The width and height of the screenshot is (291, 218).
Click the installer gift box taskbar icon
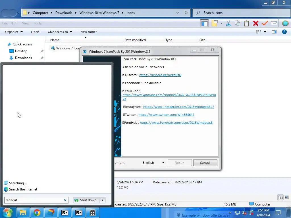point(92,213)
